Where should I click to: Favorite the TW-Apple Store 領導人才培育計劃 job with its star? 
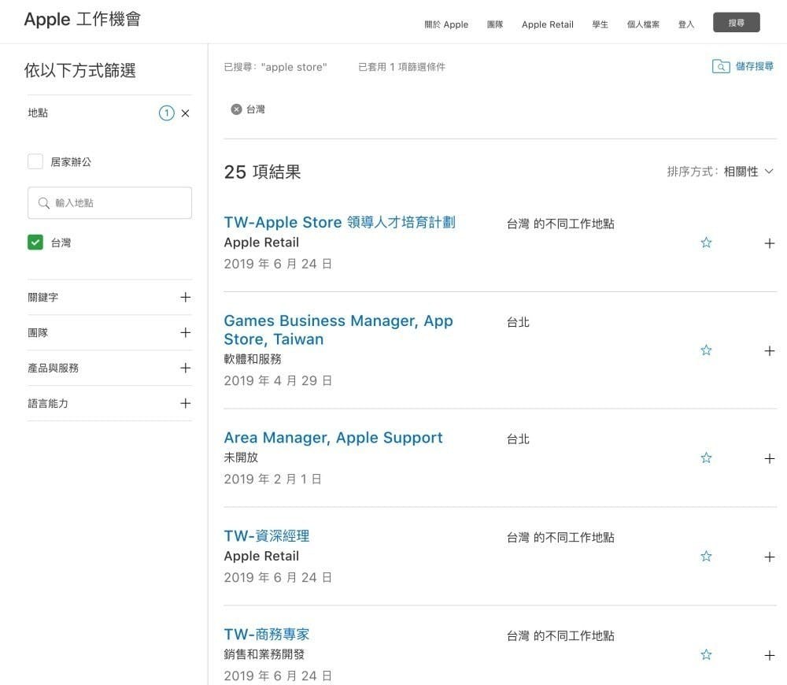706,243
